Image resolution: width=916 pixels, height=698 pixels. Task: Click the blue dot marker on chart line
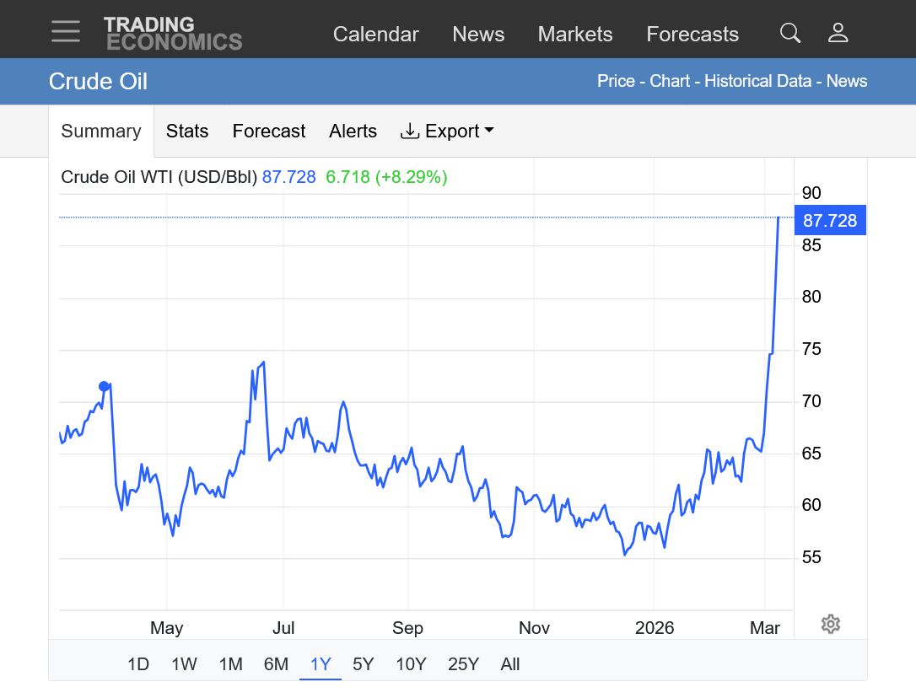click(x=104, y=386)
